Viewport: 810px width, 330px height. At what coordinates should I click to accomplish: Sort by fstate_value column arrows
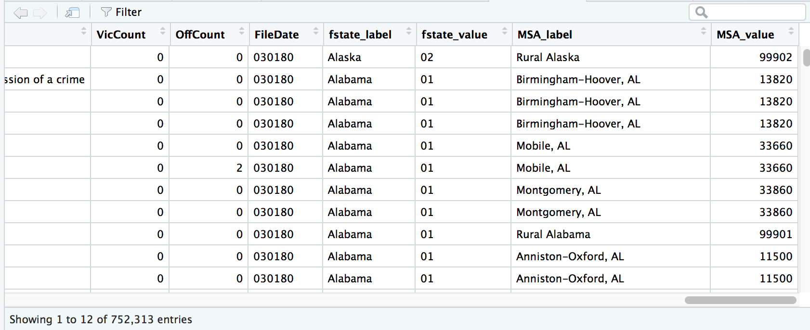(x=505, y=31)
